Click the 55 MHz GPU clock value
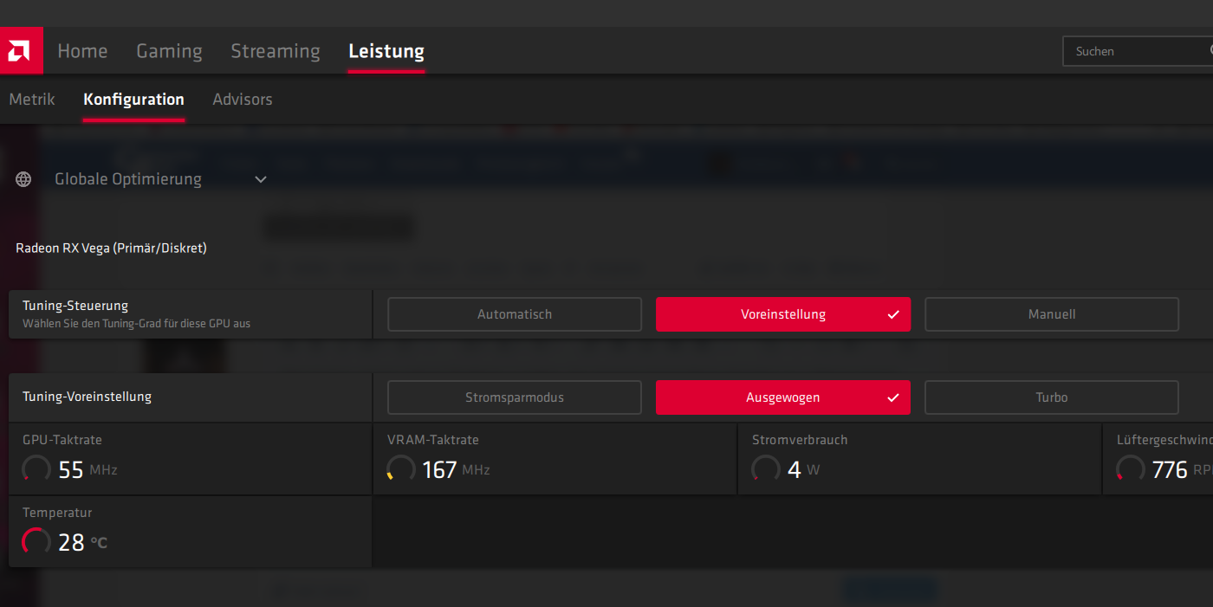This screenshot has width=1213, height=607. coord(88,470)
